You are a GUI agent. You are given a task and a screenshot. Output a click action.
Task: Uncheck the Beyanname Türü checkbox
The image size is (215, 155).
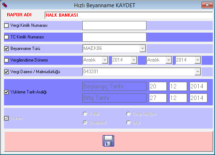7,49
